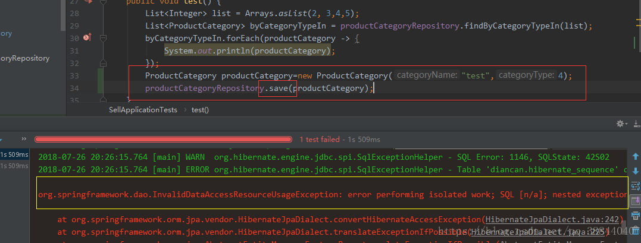Image resolution: width=641 pixels, height=243 pixels.
Task: Click the gutter marker on line 30
Action: (87, 38)
